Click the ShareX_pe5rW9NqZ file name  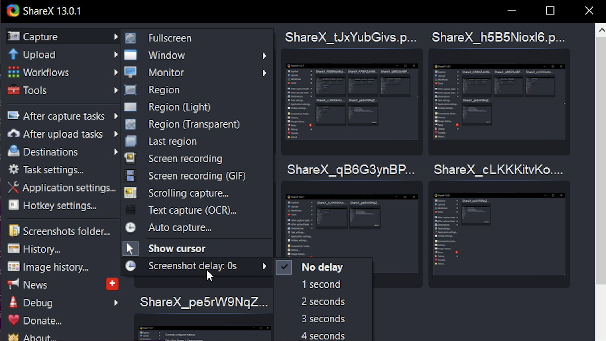[204, 302]
